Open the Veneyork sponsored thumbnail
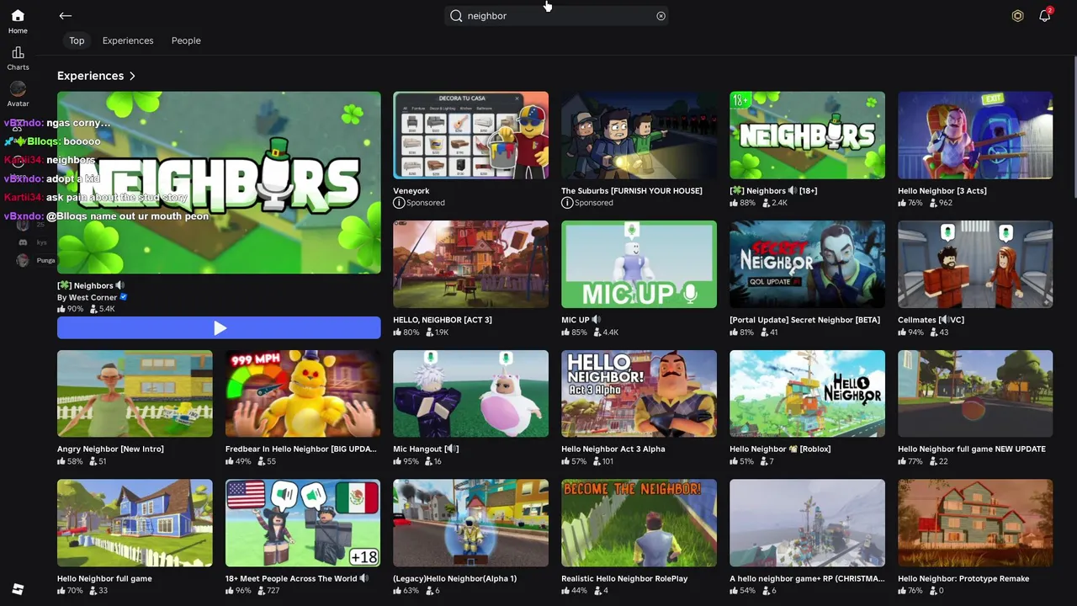This screenshot has height=606, width=1077. pyautogui.click(x=470, y=136)
